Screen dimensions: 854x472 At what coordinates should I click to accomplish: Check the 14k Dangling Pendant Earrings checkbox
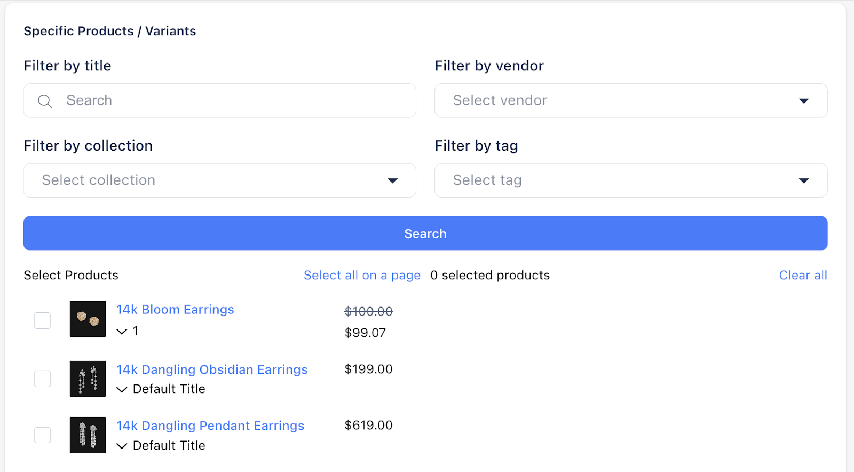(43, 435)
